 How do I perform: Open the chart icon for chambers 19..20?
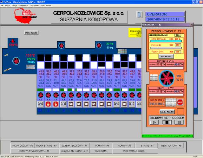pos(109,104)
